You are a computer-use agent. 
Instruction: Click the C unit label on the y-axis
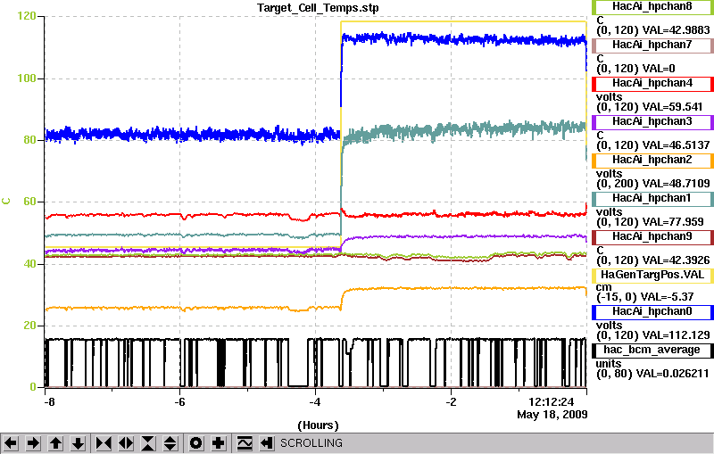click(x=6, y=201)
